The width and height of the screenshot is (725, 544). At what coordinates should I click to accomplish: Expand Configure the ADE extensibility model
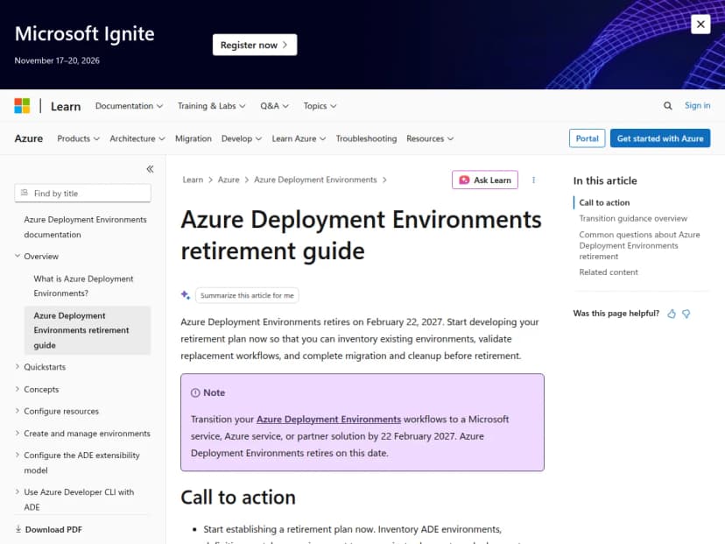click(x=18, y=456)
